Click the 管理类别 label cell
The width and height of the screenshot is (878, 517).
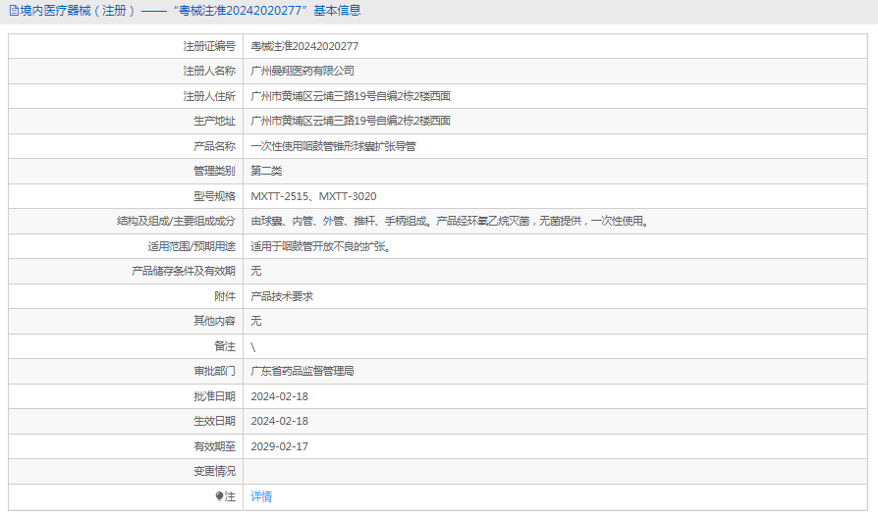126,172
